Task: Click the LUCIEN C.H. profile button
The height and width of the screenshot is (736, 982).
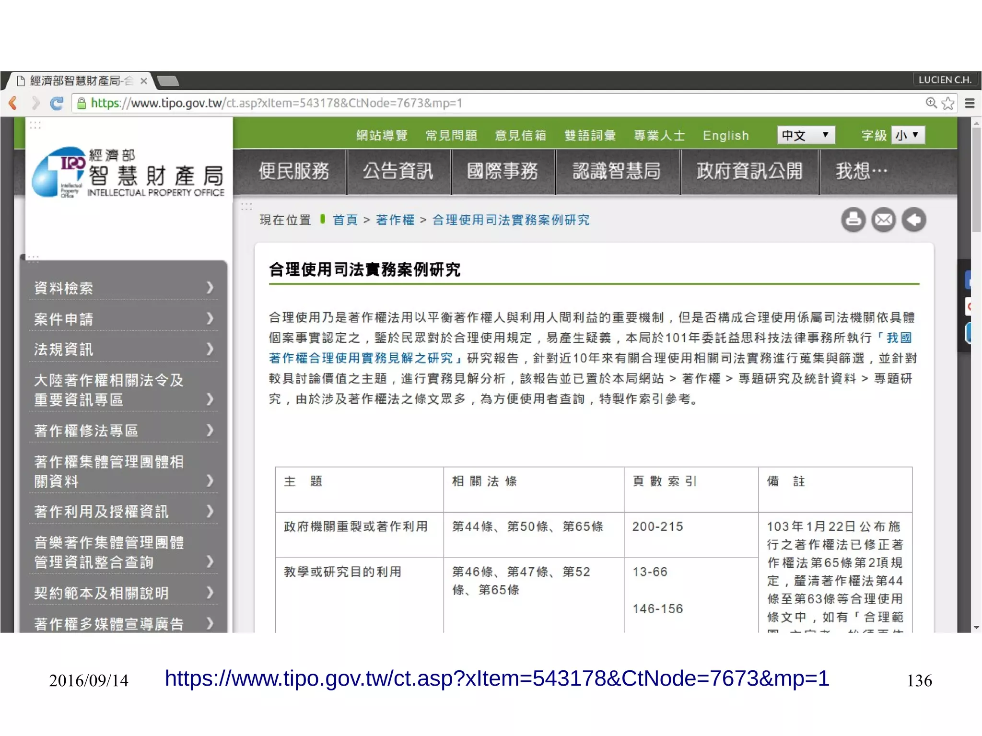Action: (x=945, y=80)
